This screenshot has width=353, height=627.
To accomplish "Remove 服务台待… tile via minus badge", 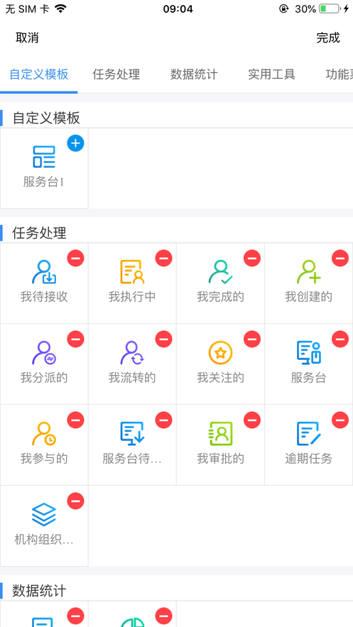I will (163, 420).
